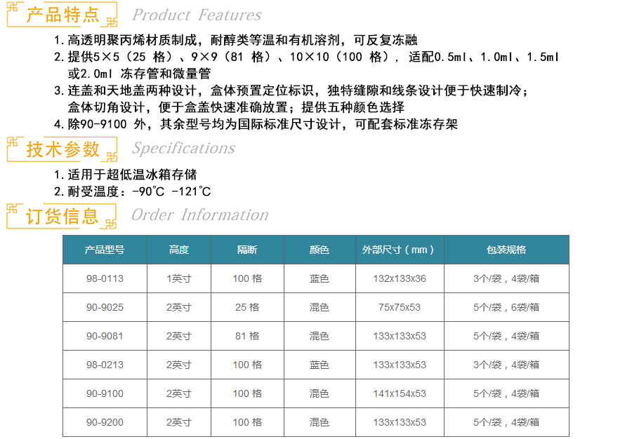Click the 包装规格 column header
The height and width of the screenshot is (439, 632).
tap(506, 250)
